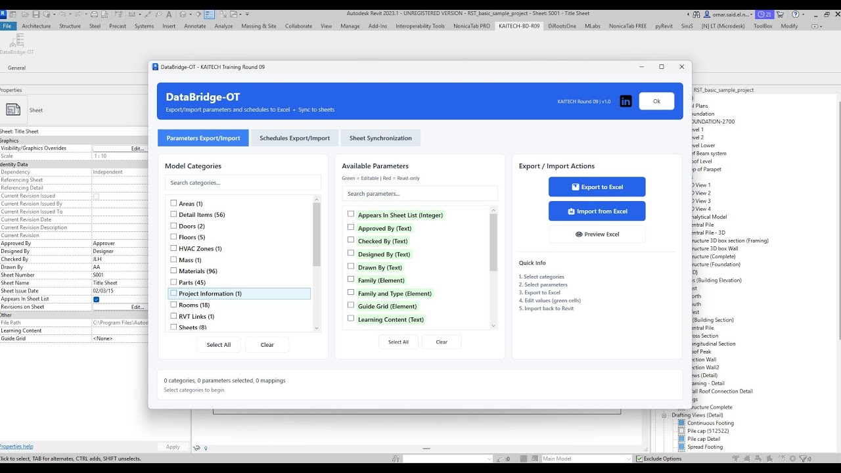Open the clock notifications badge showing 21
The image size is (841, 473).
pyautogui.click(x=765, y=14)
